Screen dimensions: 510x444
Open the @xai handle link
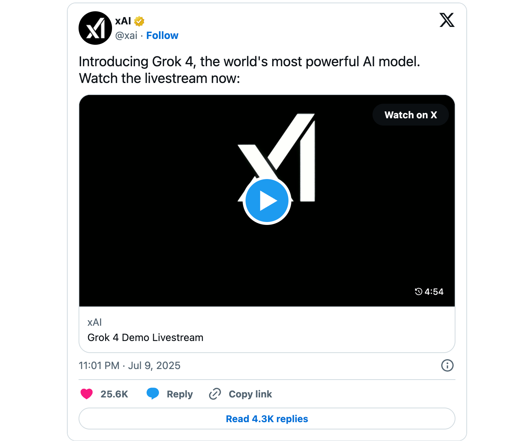click(126, 36)
